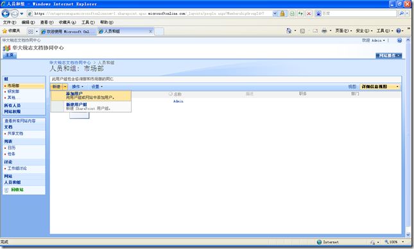Click the 百度 search box

(356, 13)
